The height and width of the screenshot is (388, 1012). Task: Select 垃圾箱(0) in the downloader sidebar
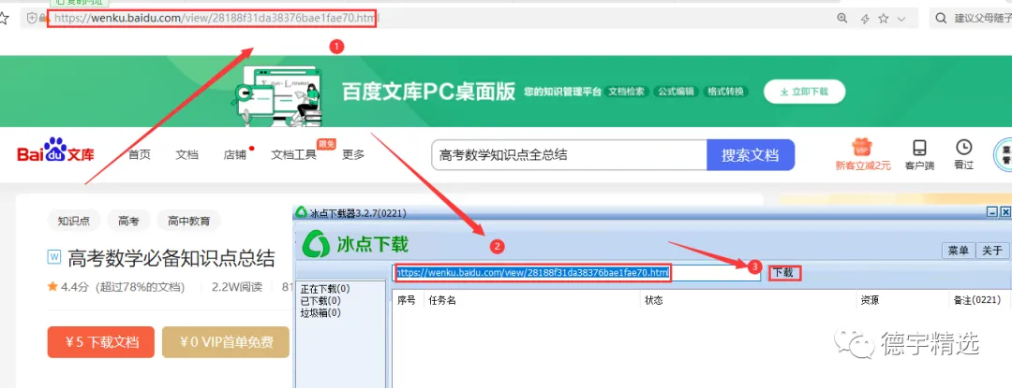tap(320, 312)
